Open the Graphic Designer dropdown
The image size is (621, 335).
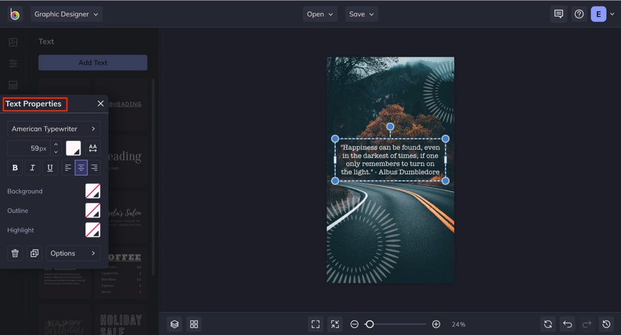(66, 14)
